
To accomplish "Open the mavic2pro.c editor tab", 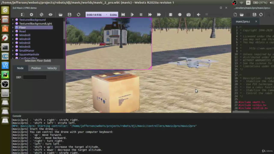I will 243,21.
